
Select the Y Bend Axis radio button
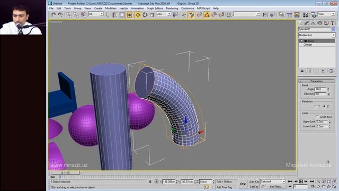click(x=316, y=106)
